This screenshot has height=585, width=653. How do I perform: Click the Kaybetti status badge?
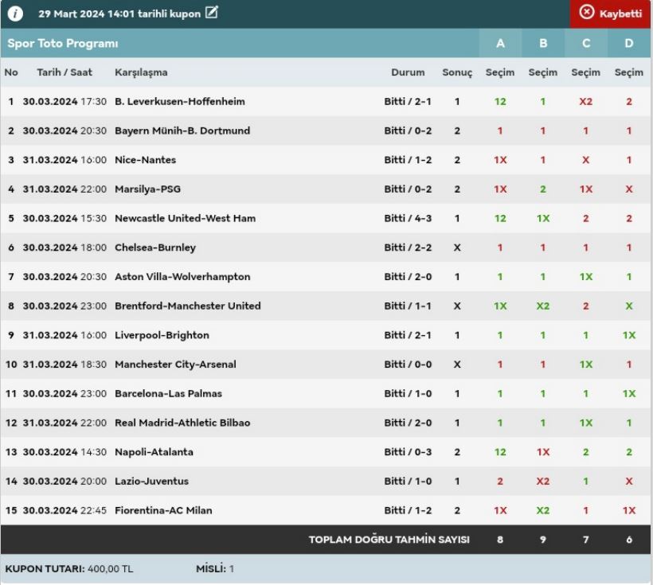click(x=611, y=14)
